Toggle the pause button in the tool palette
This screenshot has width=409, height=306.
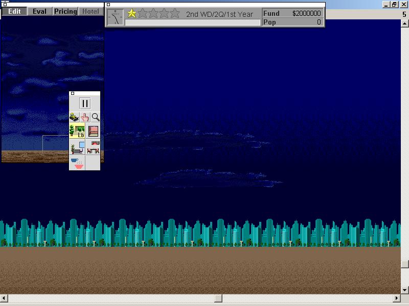click(85, 104)
